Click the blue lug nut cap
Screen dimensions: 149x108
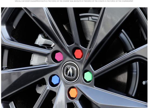[56, 80]
